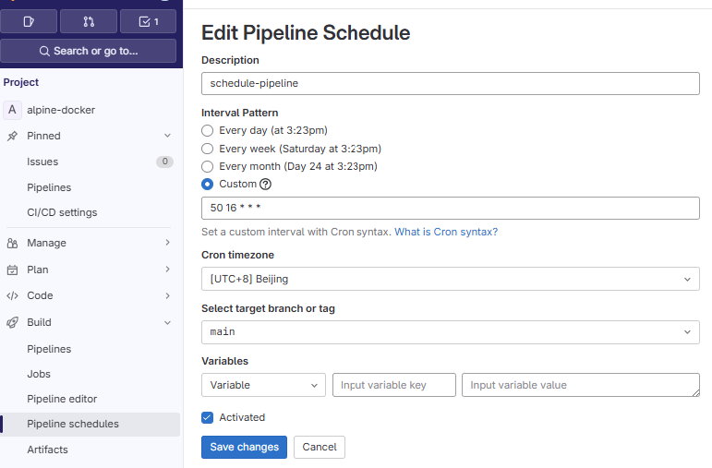This screenshot has height=468, width=712.
Task: Click the Pinned label in the sidebar
Action: tap(43, 136)
